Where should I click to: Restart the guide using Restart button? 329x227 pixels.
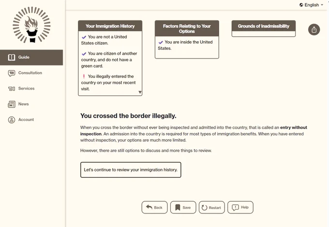212,208
